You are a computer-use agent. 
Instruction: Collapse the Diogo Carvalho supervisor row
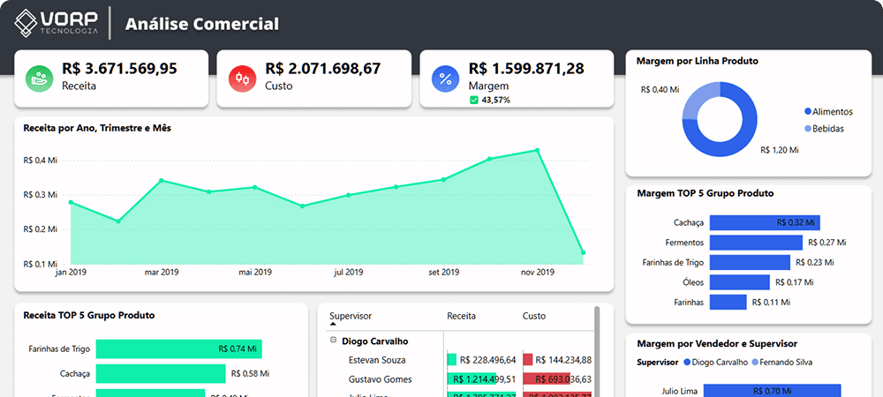pos(334,341)
